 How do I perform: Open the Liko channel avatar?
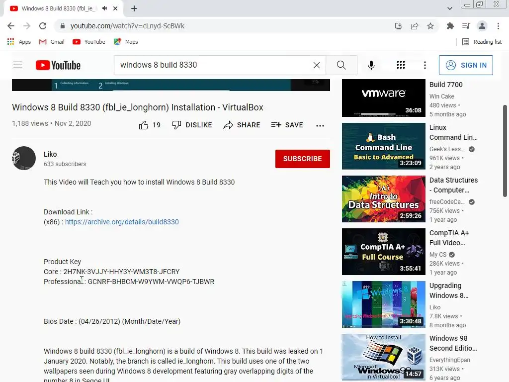(x=24, y=158)
